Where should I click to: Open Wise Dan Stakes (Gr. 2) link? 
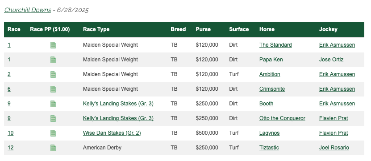coord(112,133)
